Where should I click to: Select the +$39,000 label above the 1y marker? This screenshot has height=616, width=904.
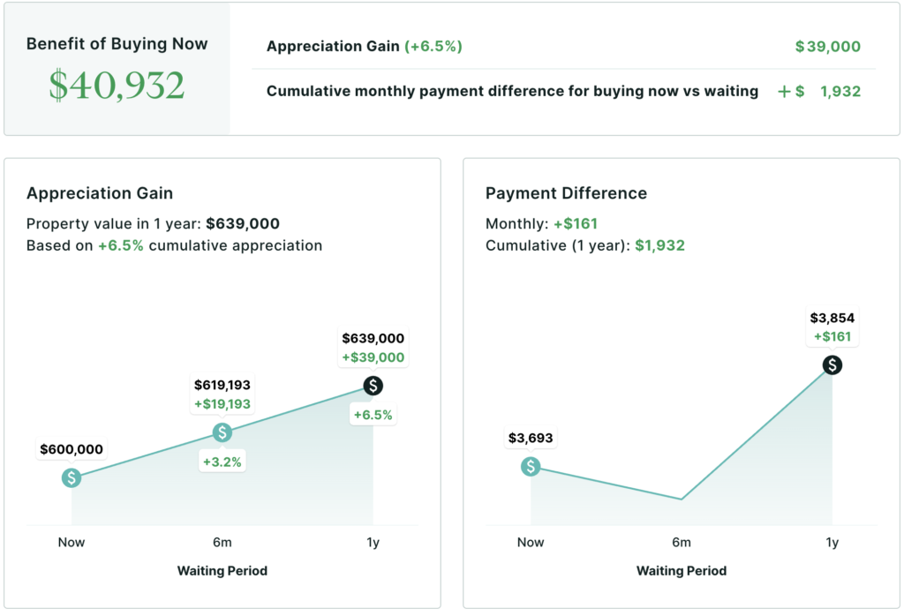373,357
